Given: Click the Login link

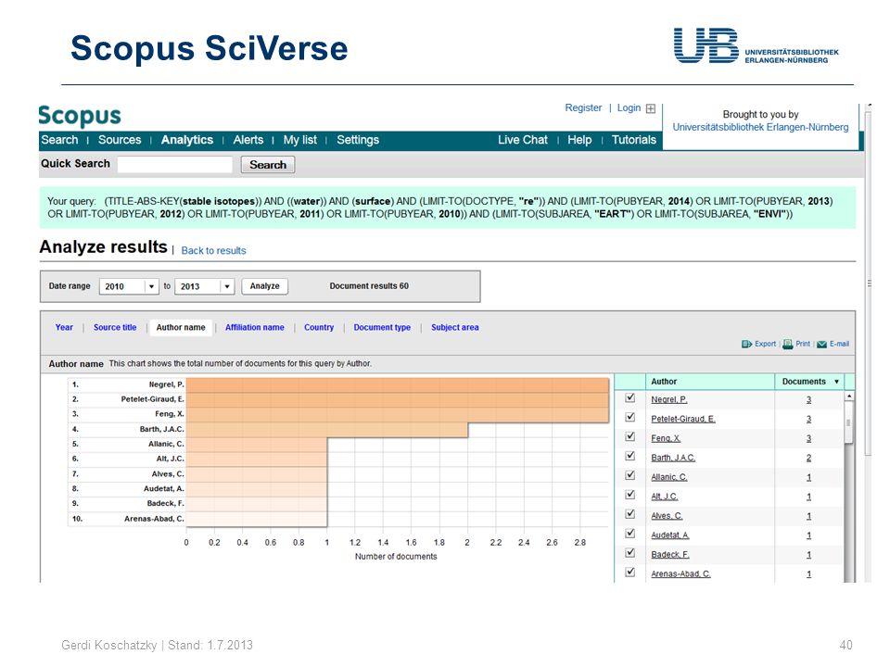Looking at the screenshot, I should (629, 107).
